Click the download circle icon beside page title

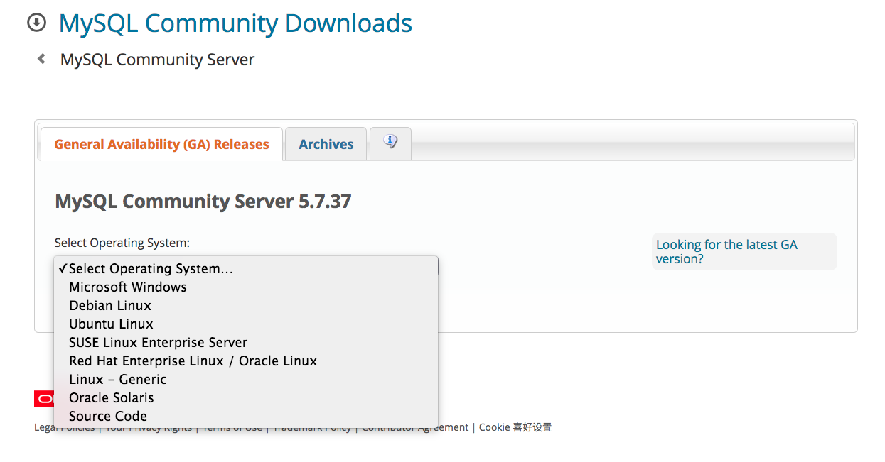tap(36, 23)
